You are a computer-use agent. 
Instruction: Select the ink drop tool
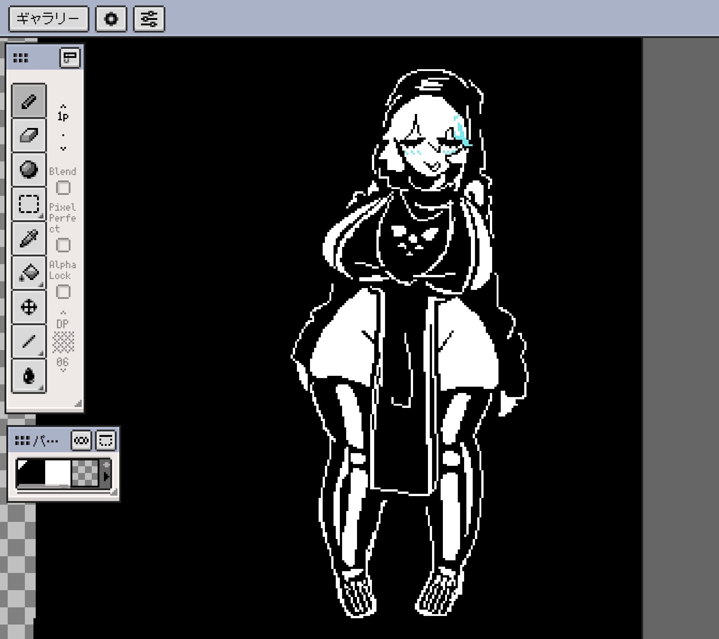pos(28,376)
